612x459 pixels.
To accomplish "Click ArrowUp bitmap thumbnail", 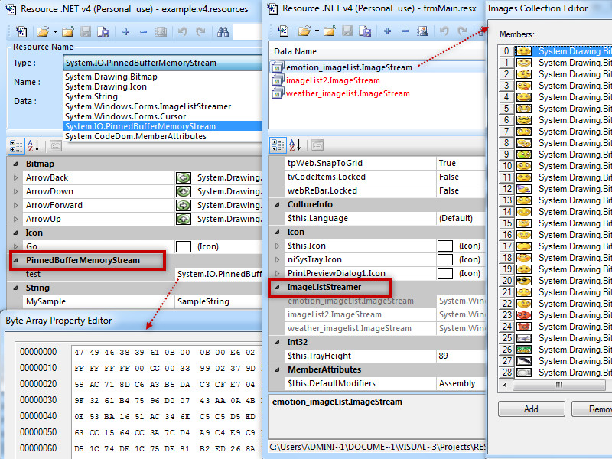I will (184, 219).
